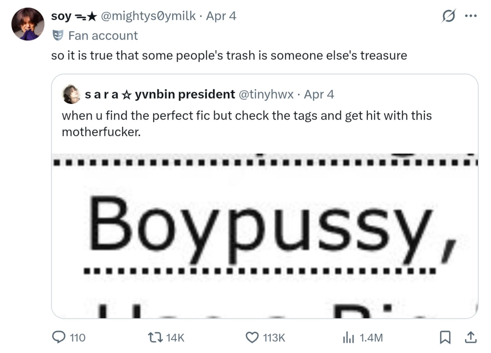Click the Fan account label
Image resolution: width=491 pixels, height=353 pixels.
(x=103, y=36)
